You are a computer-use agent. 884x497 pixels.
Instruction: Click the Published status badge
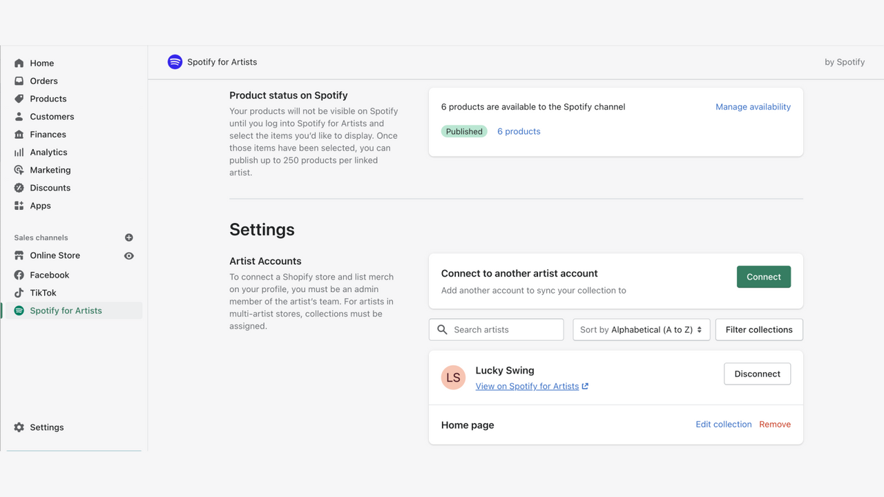[464, 131]
